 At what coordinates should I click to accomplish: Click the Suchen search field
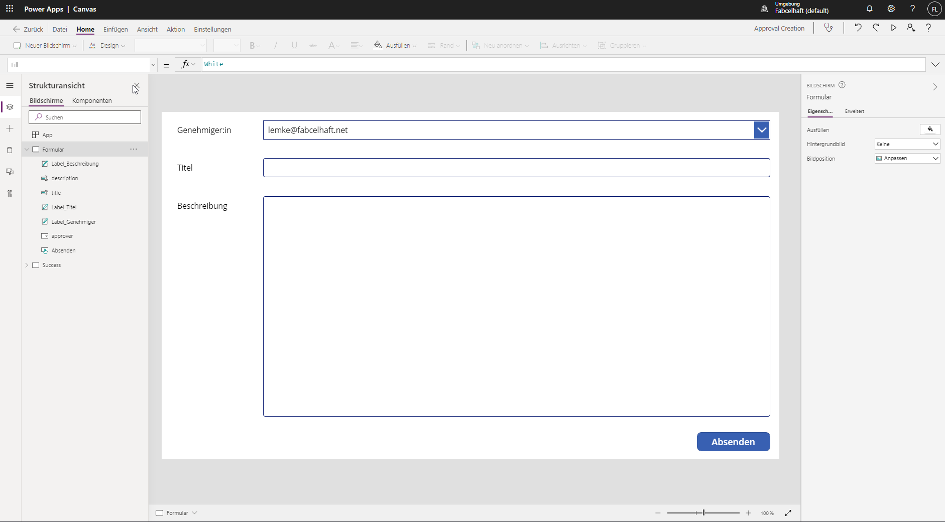[84, 117]
